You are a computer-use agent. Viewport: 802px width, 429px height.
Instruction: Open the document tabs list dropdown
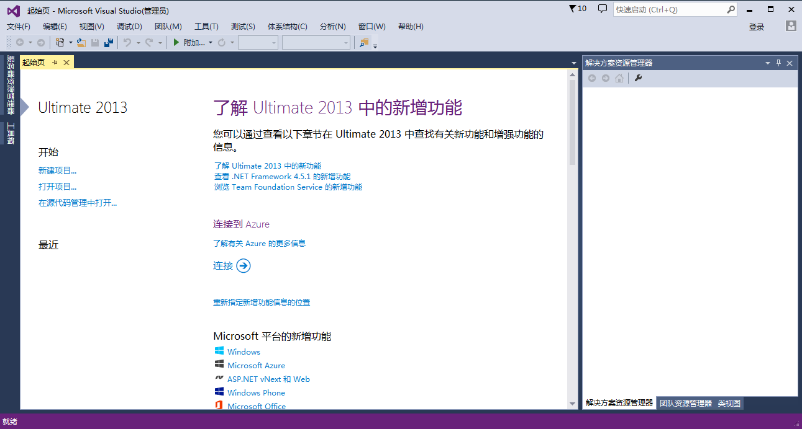pyautogui.click(x=574, y=63)
